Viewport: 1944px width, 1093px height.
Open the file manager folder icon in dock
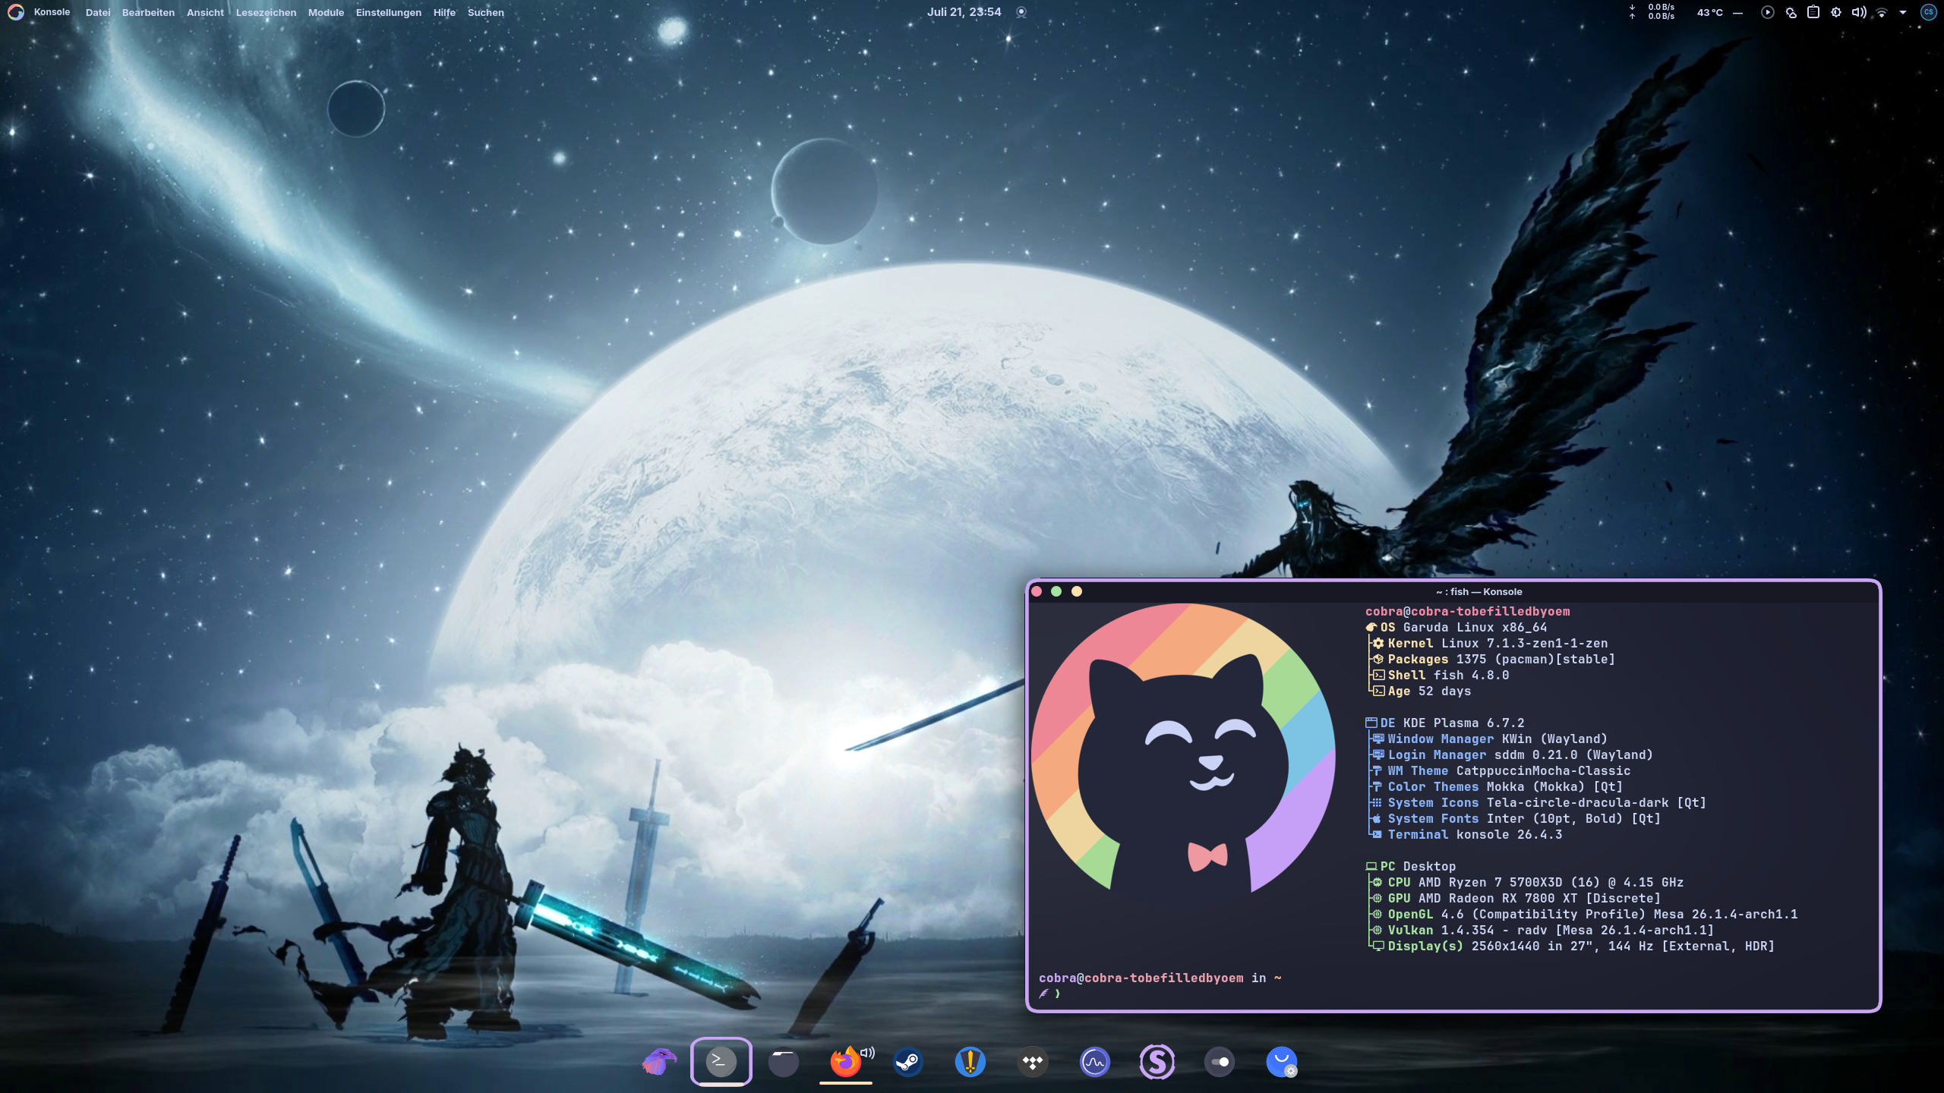pyautogui.click(x=783, y=1061)
